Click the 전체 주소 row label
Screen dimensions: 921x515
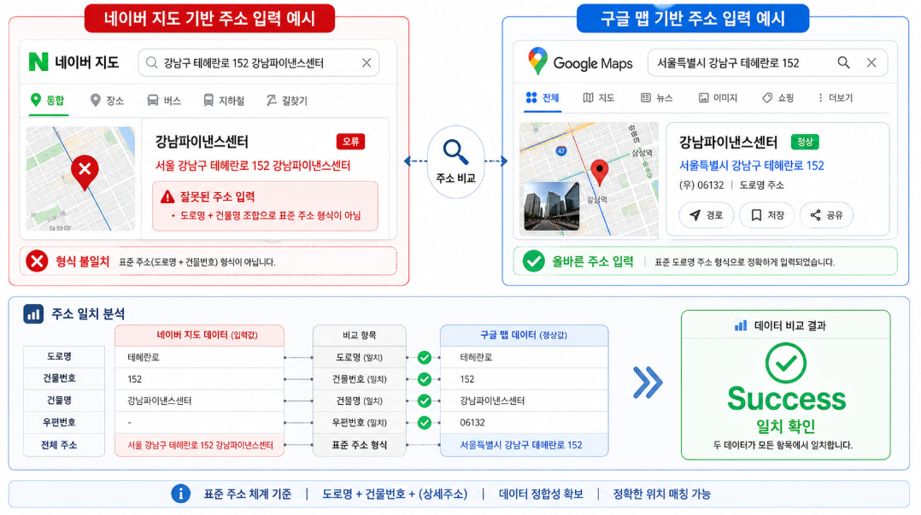[59, 445]
